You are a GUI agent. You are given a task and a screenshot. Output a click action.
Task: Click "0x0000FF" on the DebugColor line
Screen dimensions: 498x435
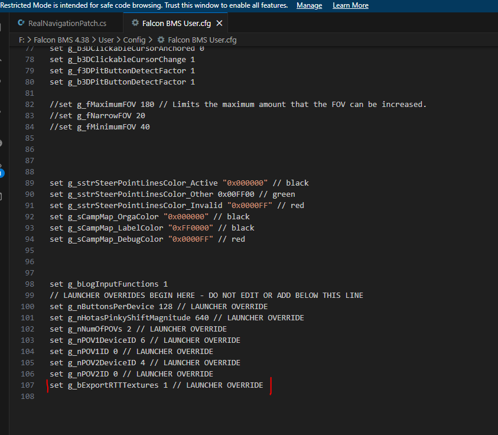191,239
